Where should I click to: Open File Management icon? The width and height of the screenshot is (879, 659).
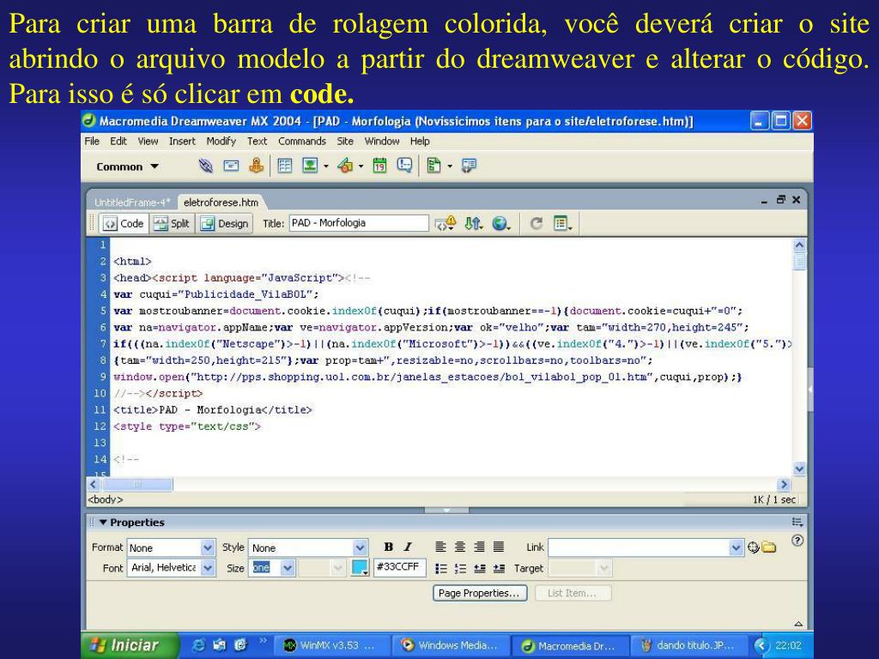point(473,224)
